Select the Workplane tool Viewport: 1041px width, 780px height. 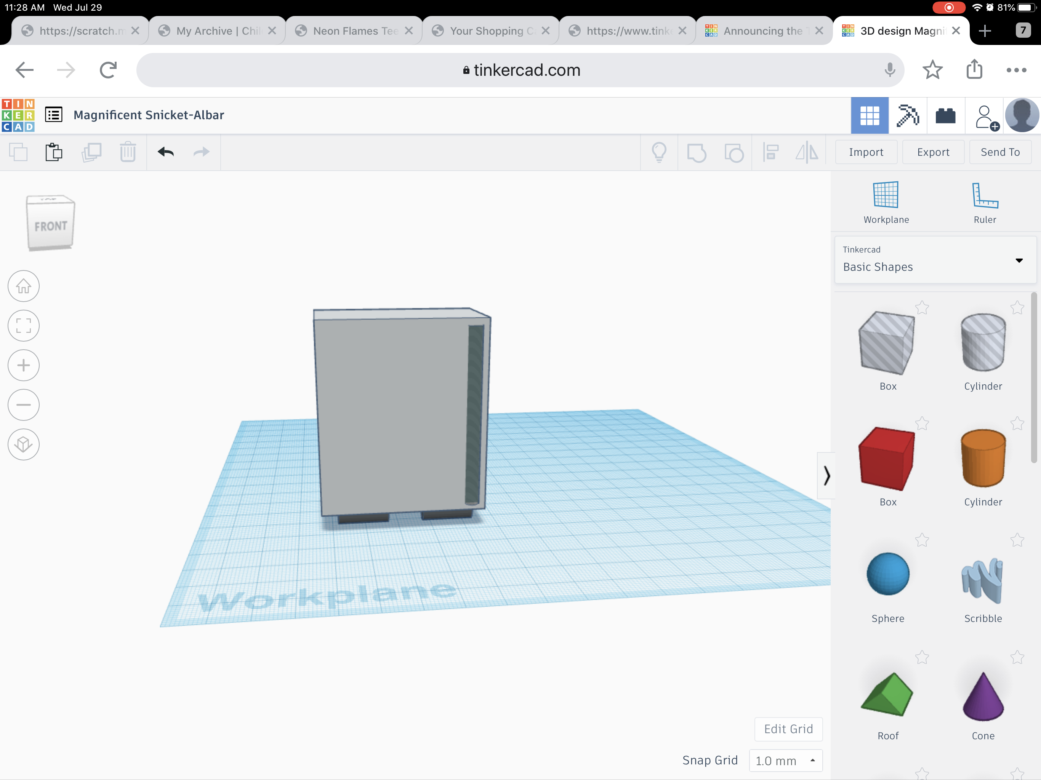(886, 203)
